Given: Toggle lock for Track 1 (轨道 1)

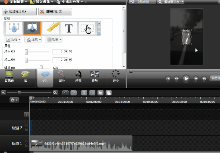Looking at the screenshot, I should [x=26, y=145].
